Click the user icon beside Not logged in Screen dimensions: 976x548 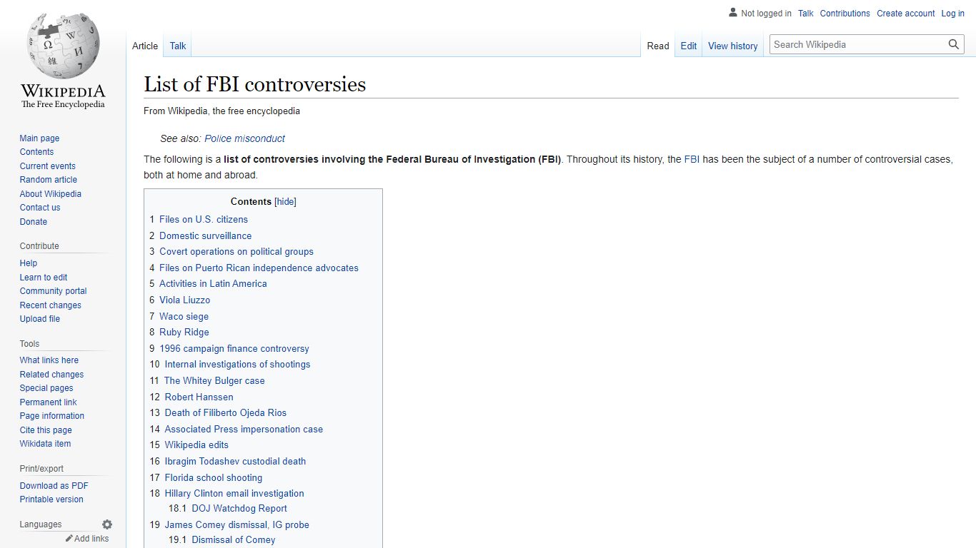pos(732,13)
